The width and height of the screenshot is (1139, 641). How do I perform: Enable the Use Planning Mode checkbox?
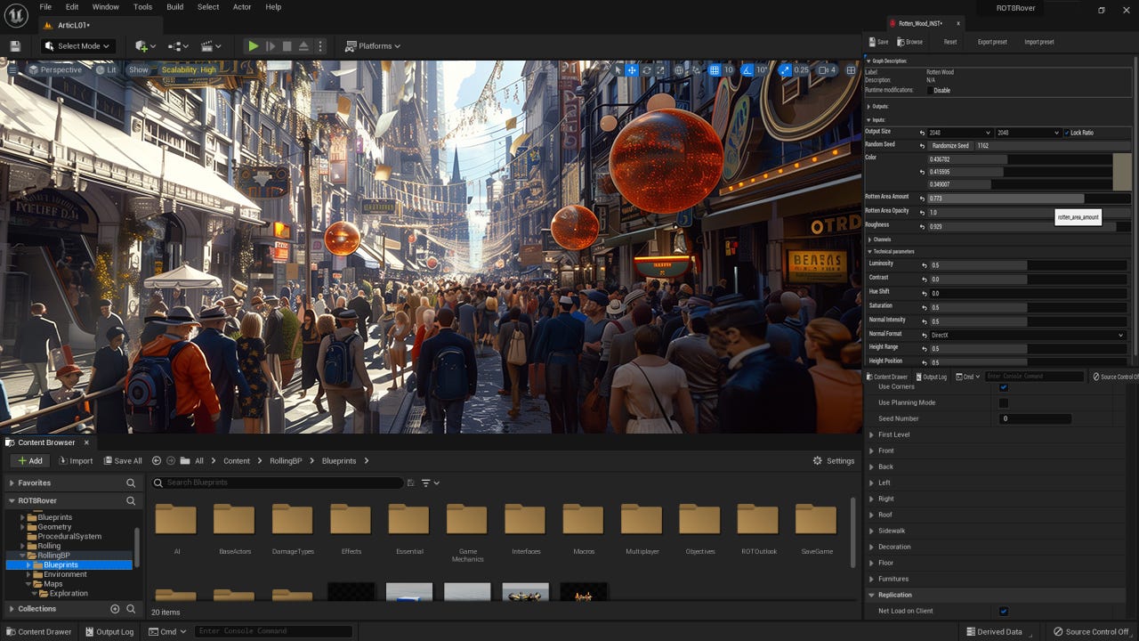click(x=1004, y=403)
